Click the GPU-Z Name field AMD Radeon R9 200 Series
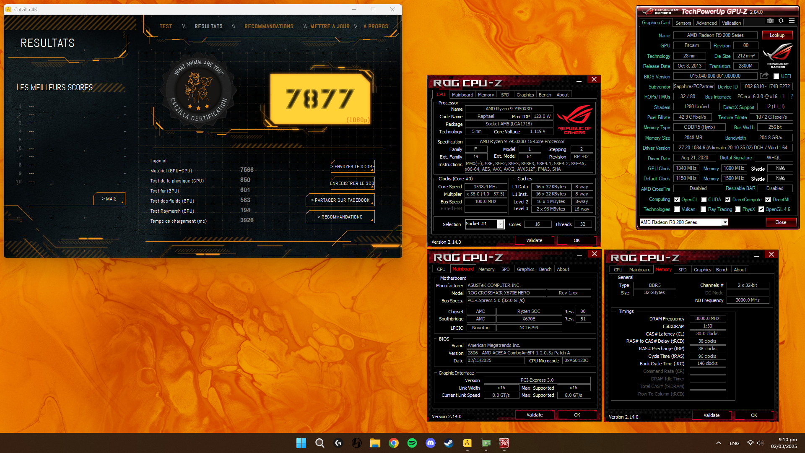Screen dimensions: 805x453 (x=715, y=35)
